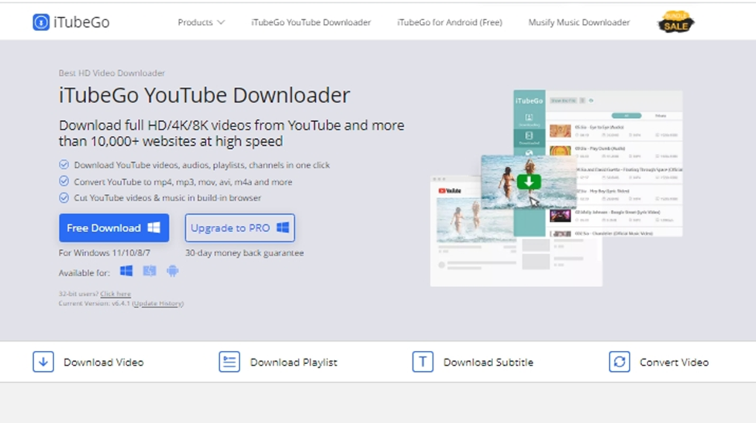Click the Download Subtitle T icon
This screenshot has height=423, width=756.
[423, 362]
